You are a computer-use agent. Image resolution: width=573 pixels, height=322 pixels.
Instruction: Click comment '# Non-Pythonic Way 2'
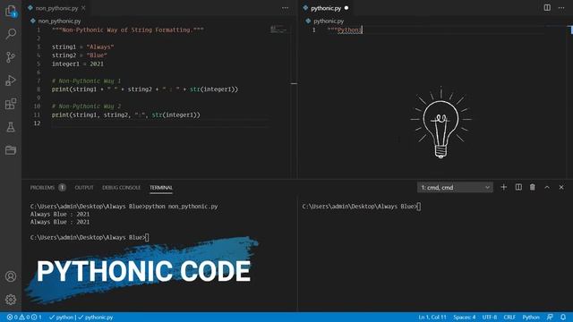86,106
